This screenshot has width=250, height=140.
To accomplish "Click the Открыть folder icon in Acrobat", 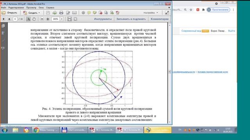I will click(4, 13).
